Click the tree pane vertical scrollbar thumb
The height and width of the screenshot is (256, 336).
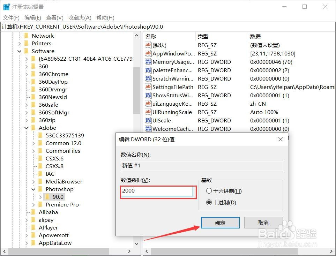click(136, 90)
